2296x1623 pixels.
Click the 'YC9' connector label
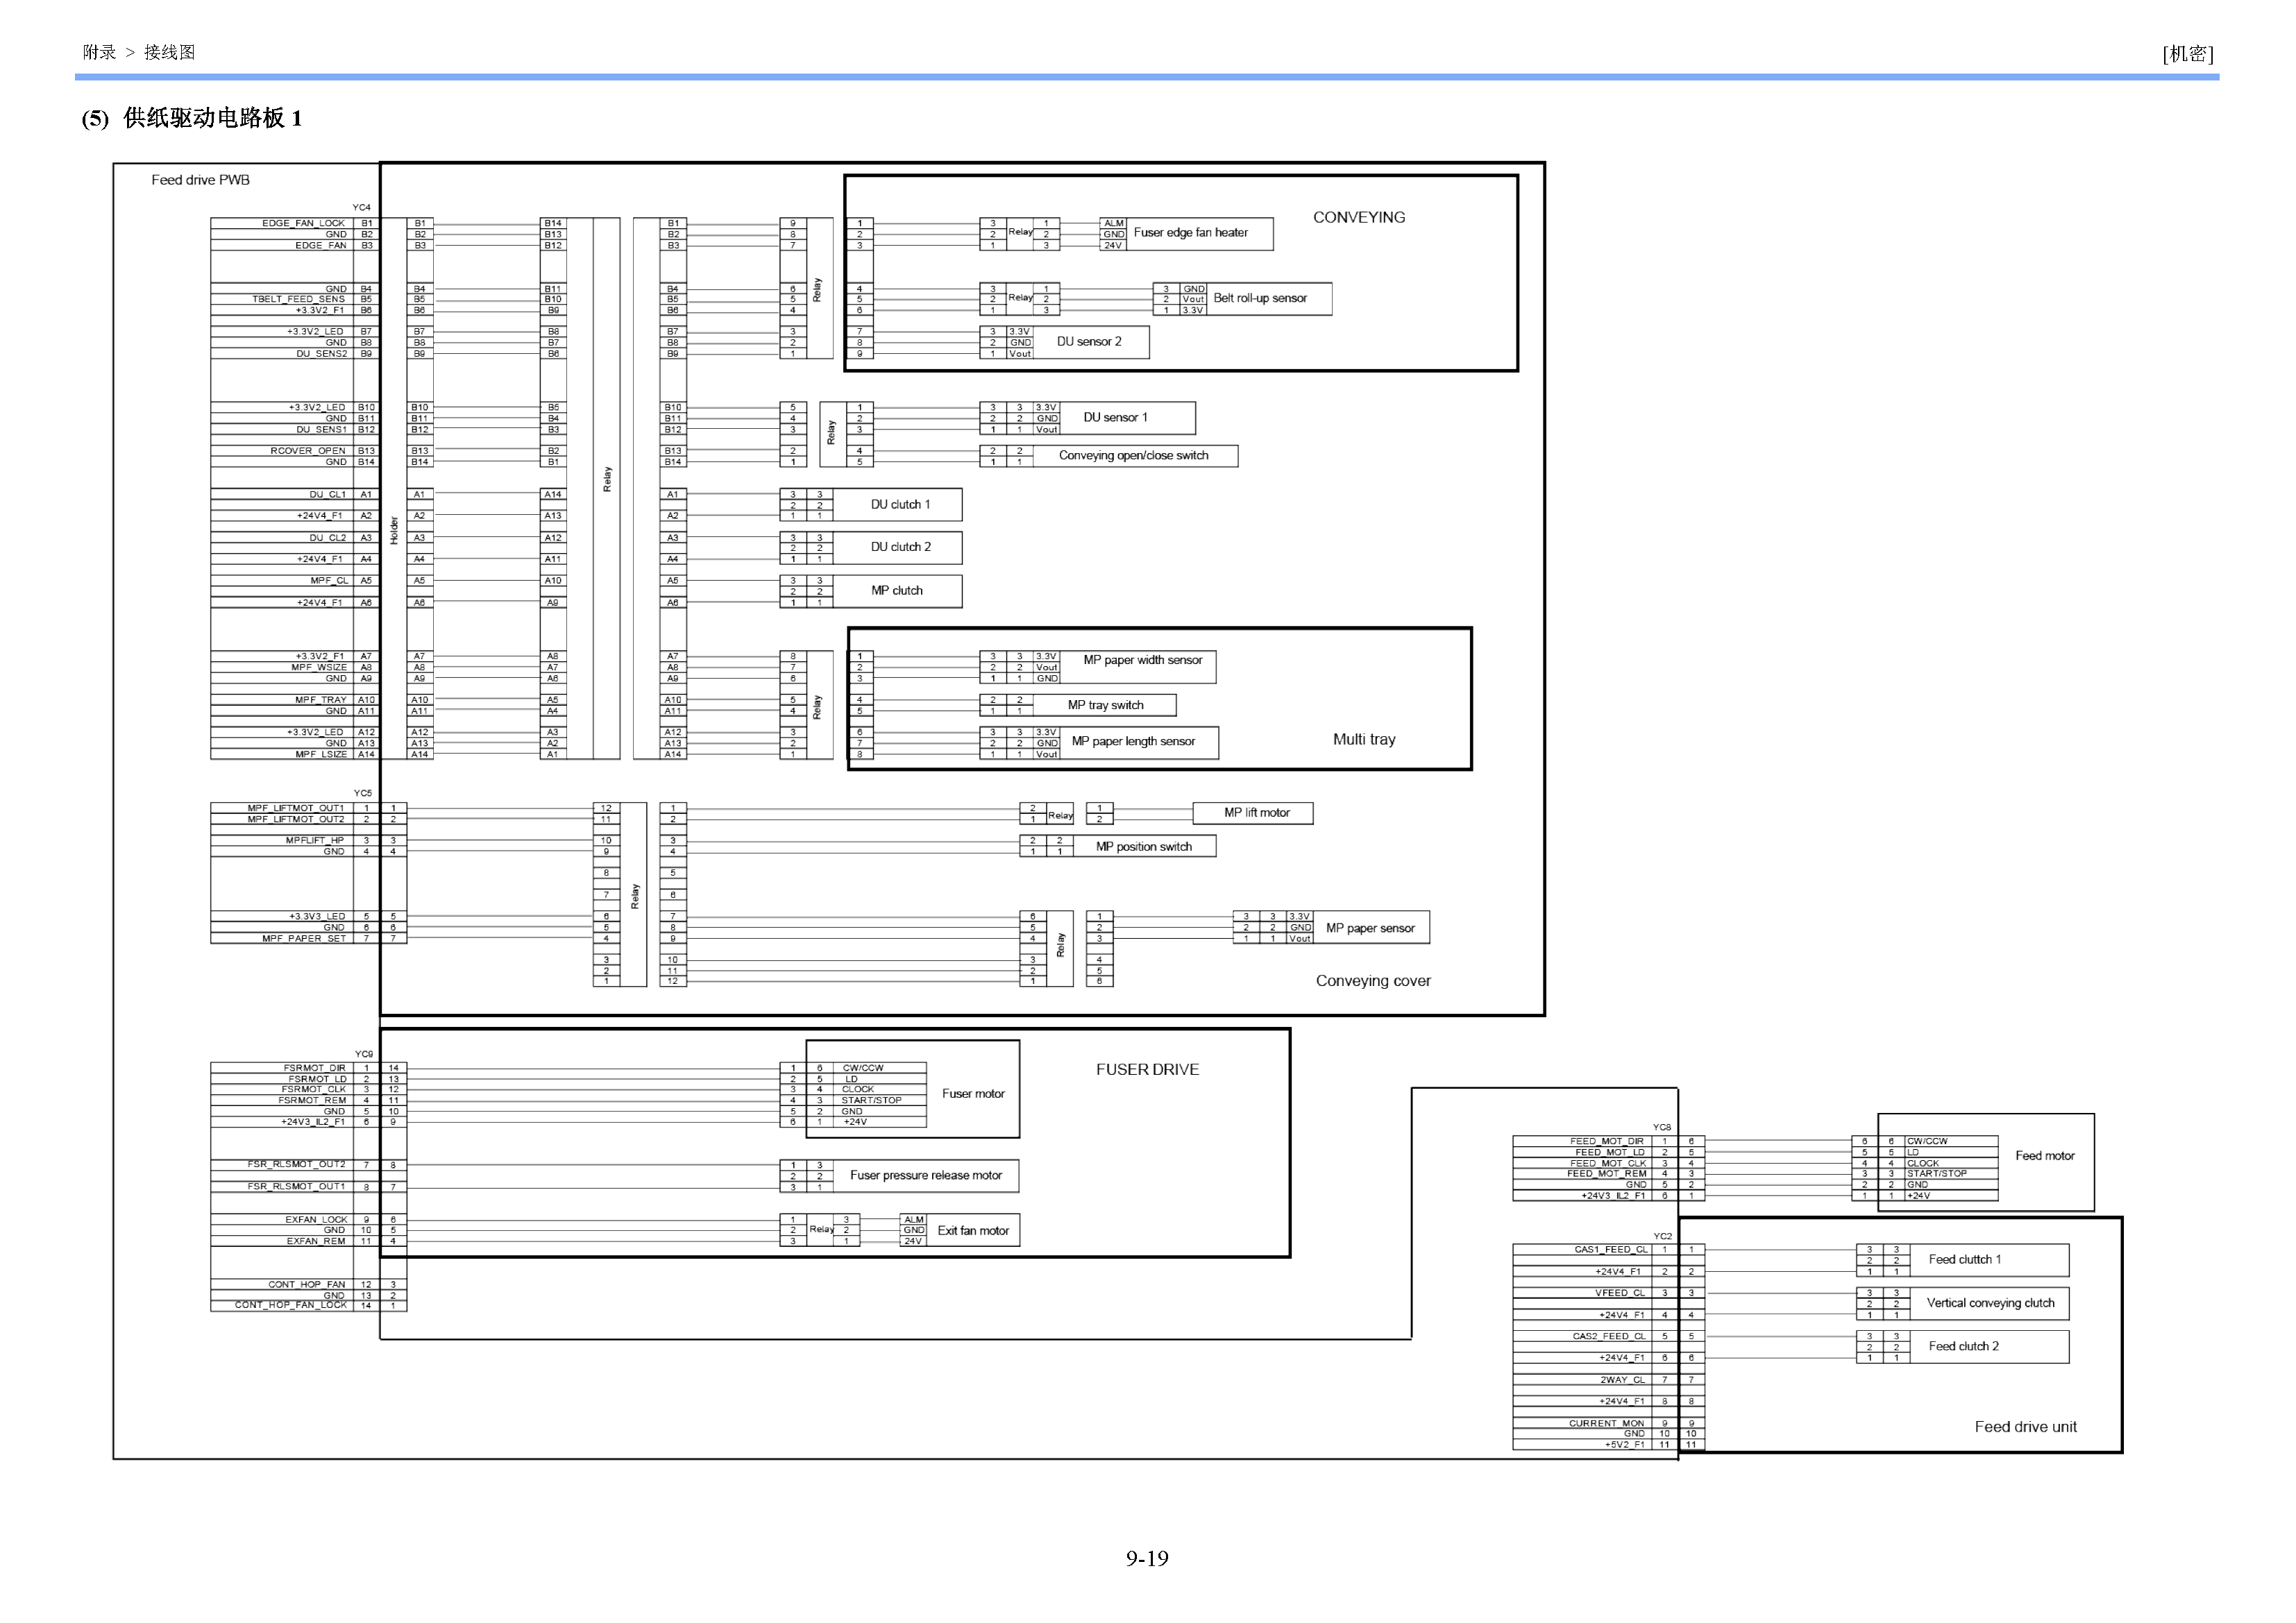tap(364, 1054)
